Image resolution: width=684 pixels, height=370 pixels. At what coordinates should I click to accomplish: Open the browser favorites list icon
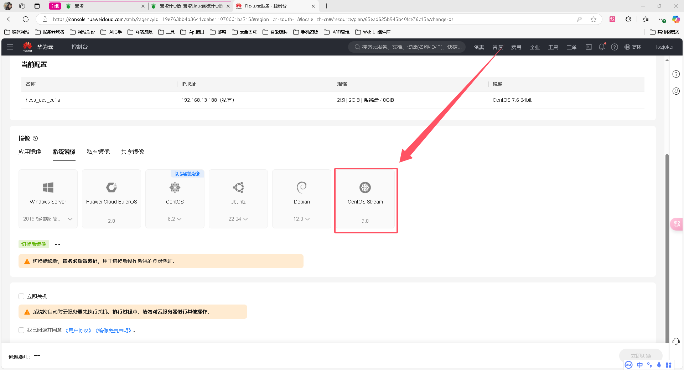[646, 19]
